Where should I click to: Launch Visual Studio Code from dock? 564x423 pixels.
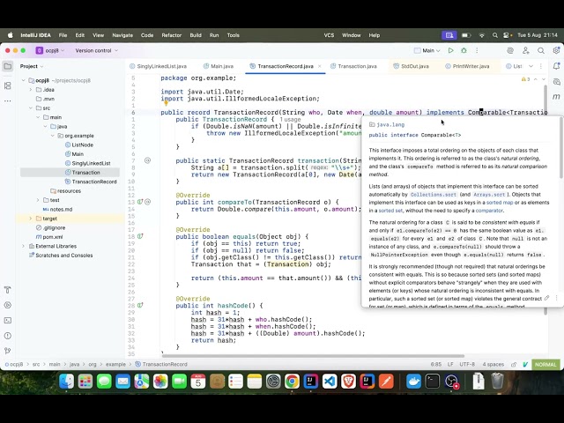pos(330,382)
